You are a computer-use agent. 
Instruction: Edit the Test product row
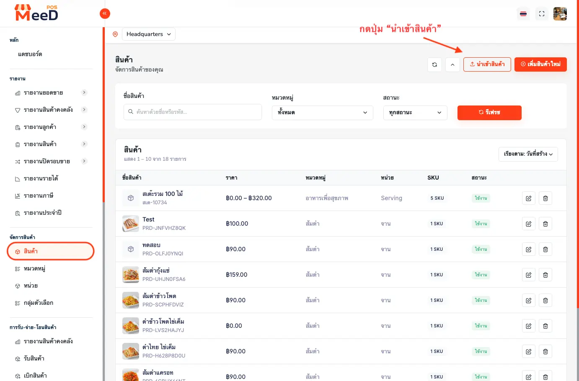[x=529, y=224]
